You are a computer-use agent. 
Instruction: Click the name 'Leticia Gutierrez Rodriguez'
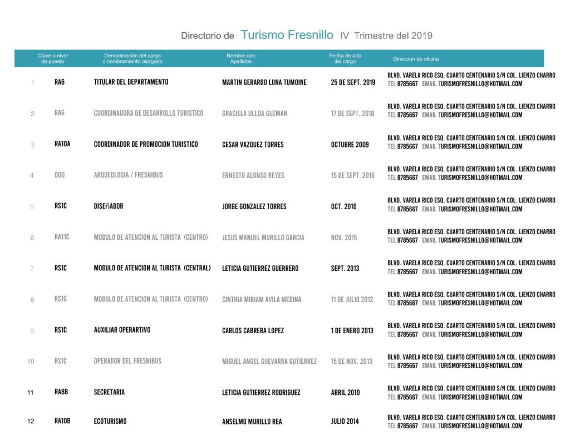(261, 393)
